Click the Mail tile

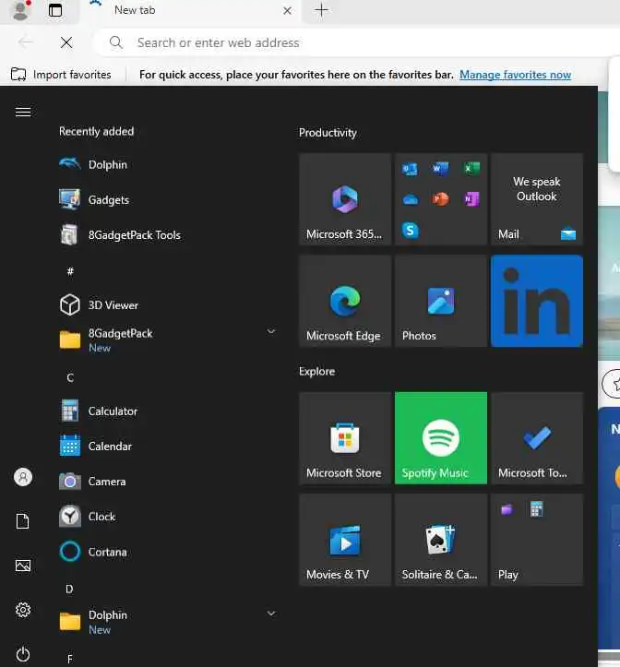tap(537, 199)
